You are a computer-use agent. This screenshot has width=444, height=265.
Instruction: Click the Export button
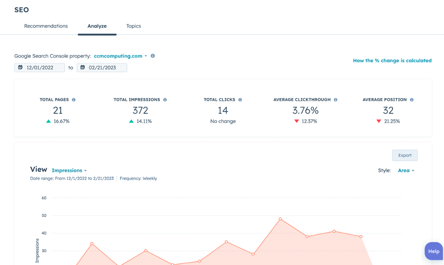(x=405, y=155)
